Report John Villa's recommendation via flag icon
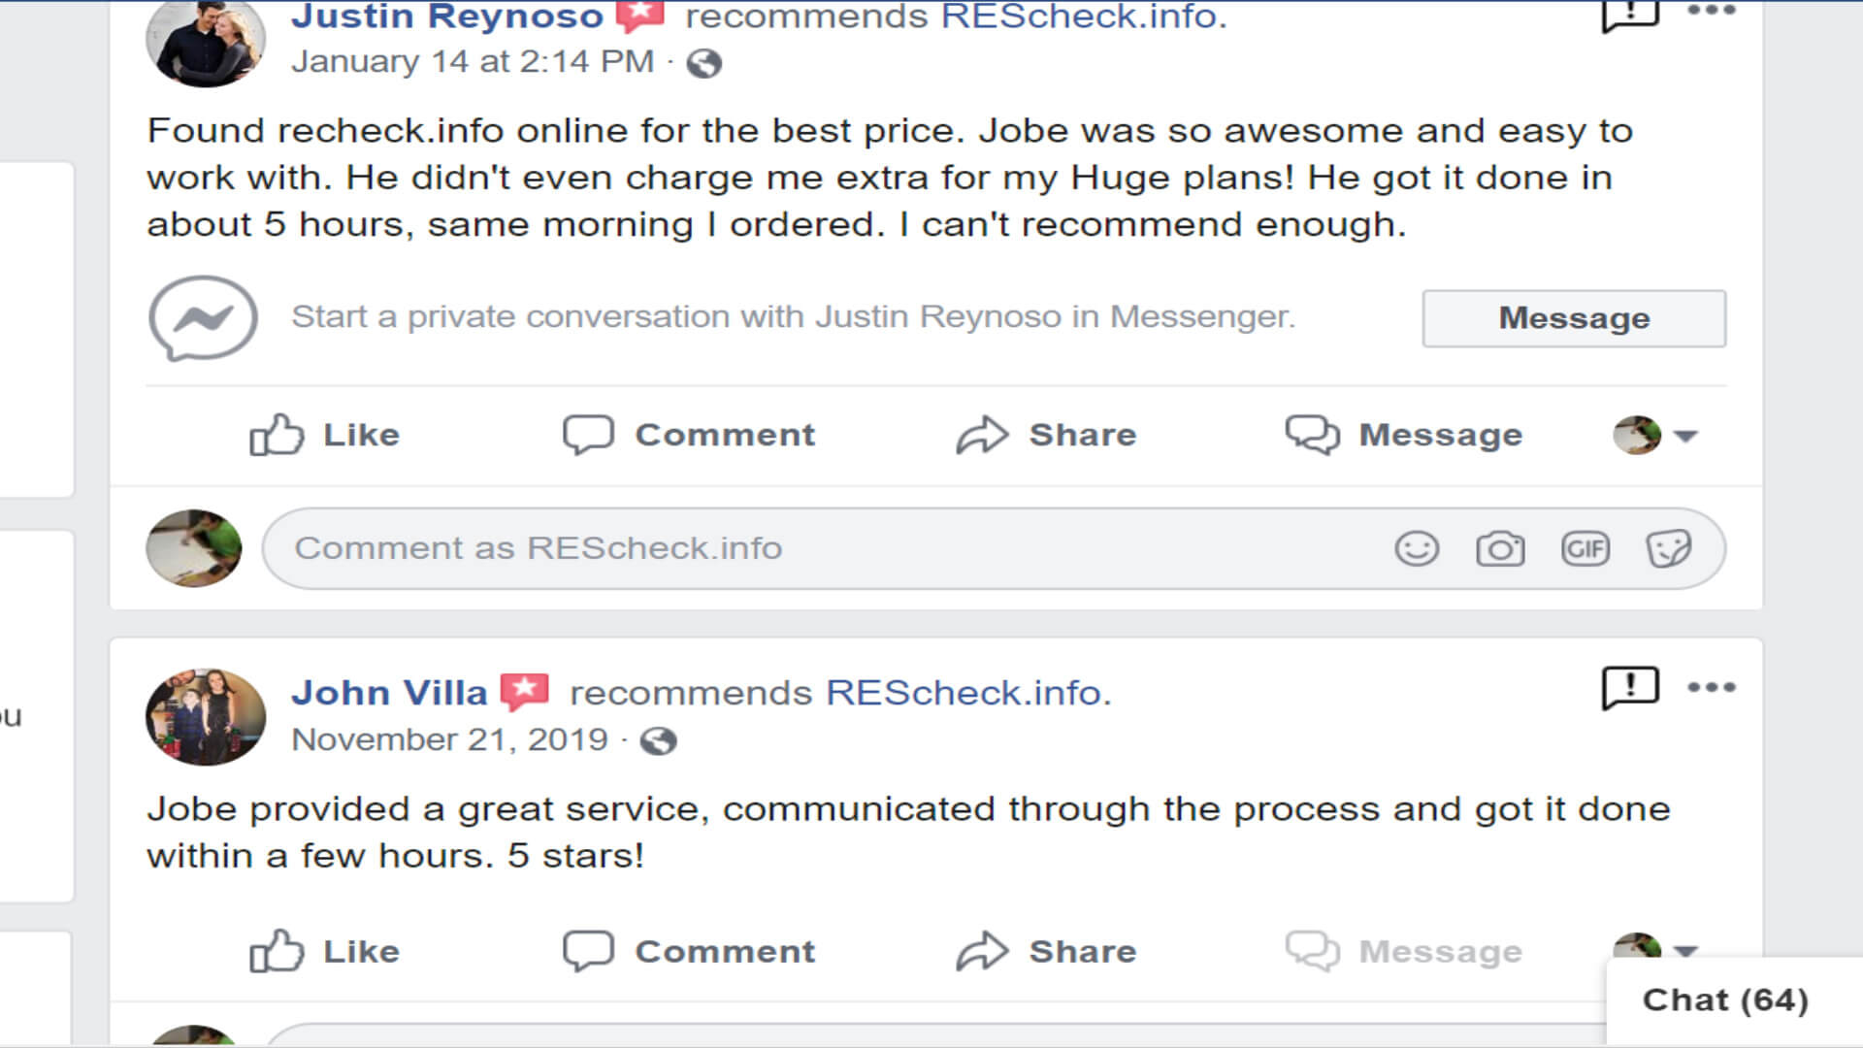This screenshot has width=1863, height=1048. point(1630,688)
